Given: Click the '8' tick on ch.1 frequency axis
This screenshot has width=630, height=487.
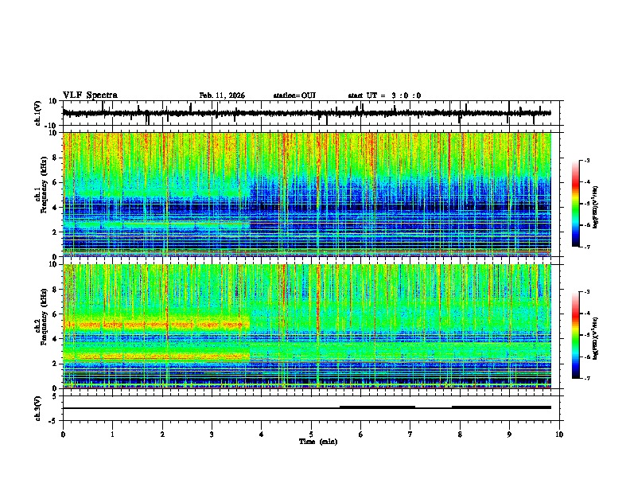Looking at the screenshot, I should pos(55,158).
